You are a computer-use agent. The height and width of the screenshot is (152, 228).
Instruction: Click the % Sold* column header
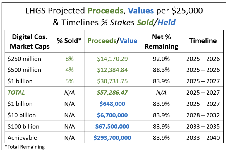(69, 41)
